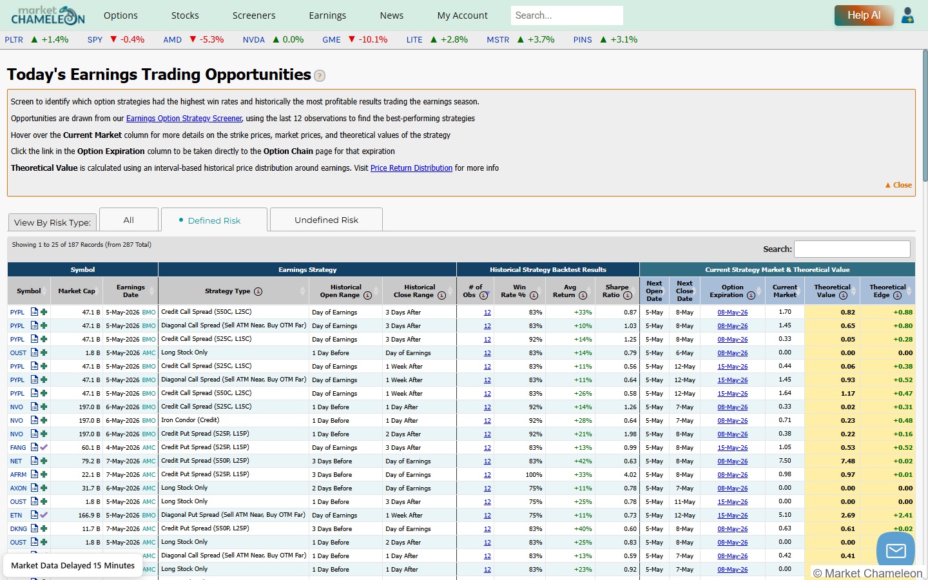Image resolution: width=928 pixels, height=580 pixels.
Task: Click info icon beside Historical Open Range
Action: 367,296
